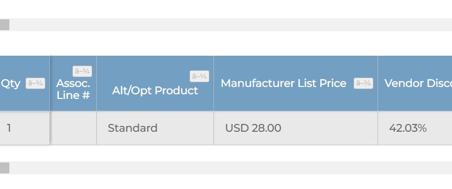Select the Standard cell in Alt/Opt Product
Viewport: 452px width, 189px height.
point(155,128)
